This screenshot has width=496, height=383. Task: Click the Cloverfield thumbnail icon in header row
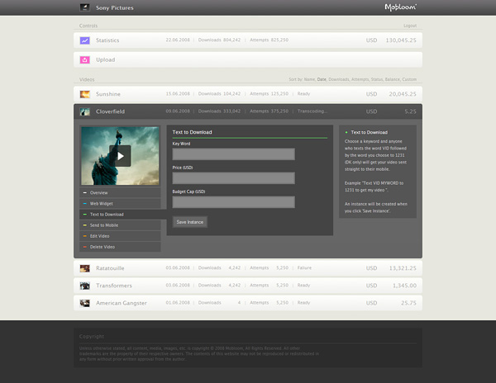pyautogui.click(x=85, y=111)
